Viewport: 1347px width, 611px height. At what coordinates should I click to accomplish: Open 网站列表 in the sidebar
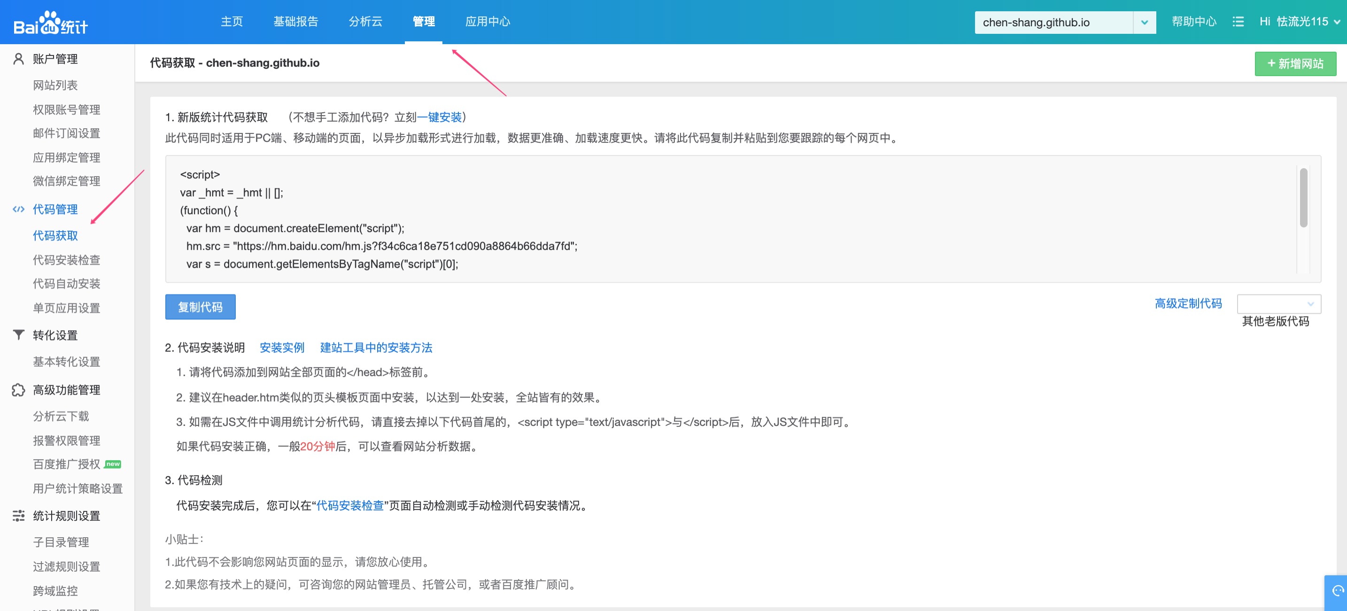[55, 85]
